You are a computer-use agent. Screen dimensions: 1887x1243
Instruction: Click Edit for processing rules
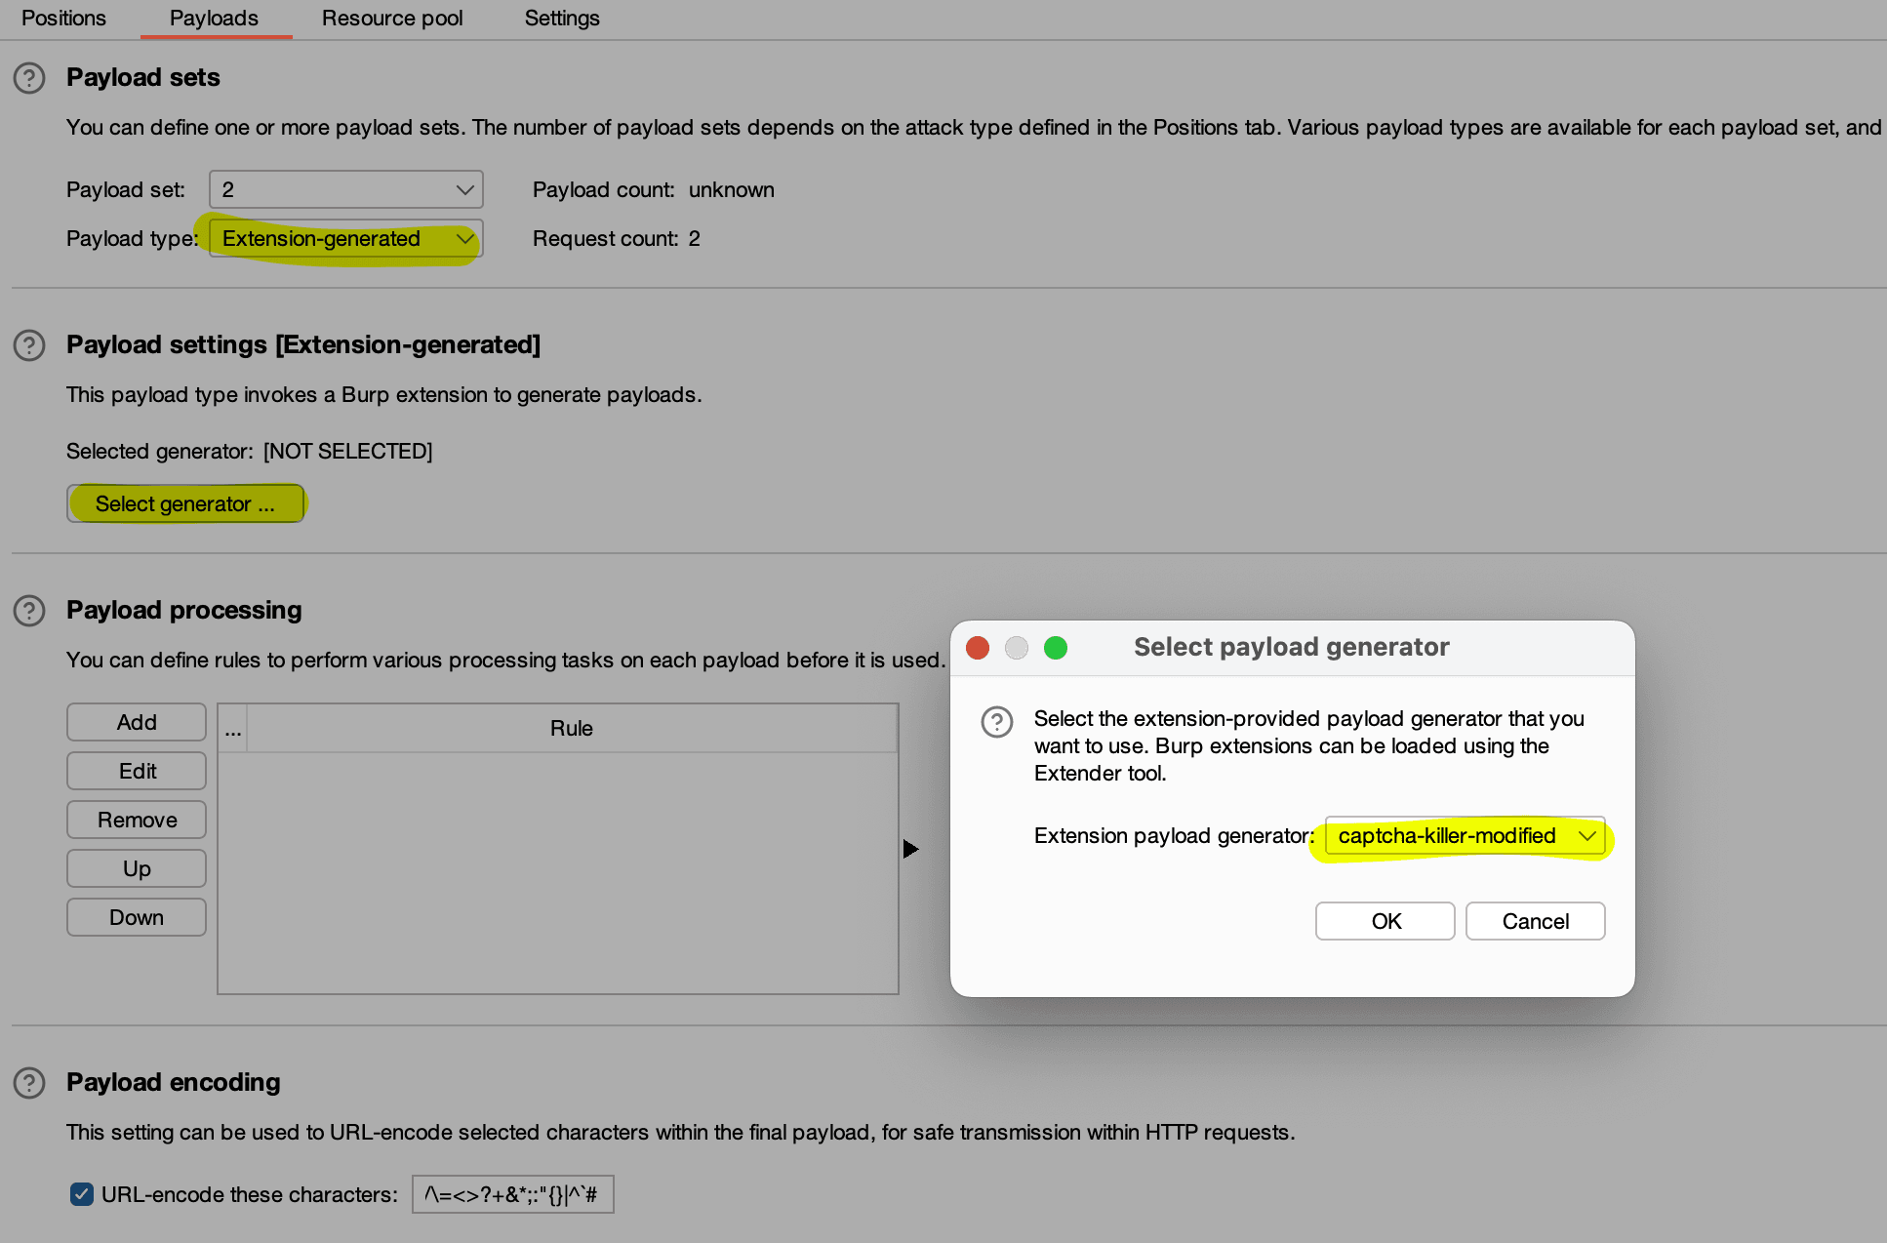tap(137, 771)
